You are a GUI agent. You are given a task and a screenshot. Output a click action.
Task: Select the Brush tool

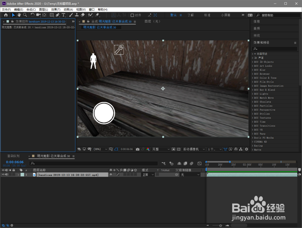71,15
